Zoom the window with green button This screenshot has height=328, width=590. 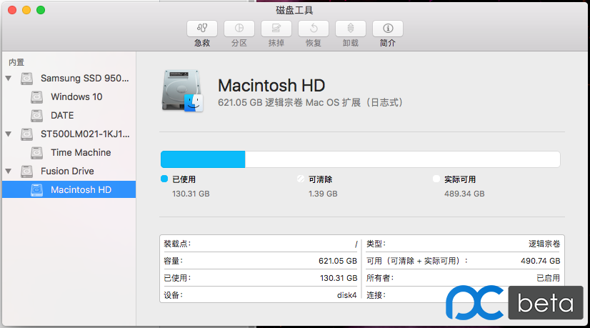(x=41, y=10)
